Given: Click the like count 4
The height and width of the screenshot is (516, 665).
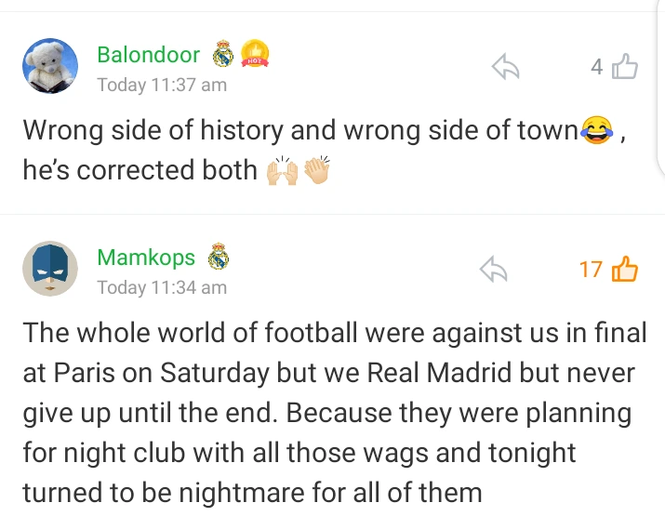Looking at the screenshot, I should (596, 67).
